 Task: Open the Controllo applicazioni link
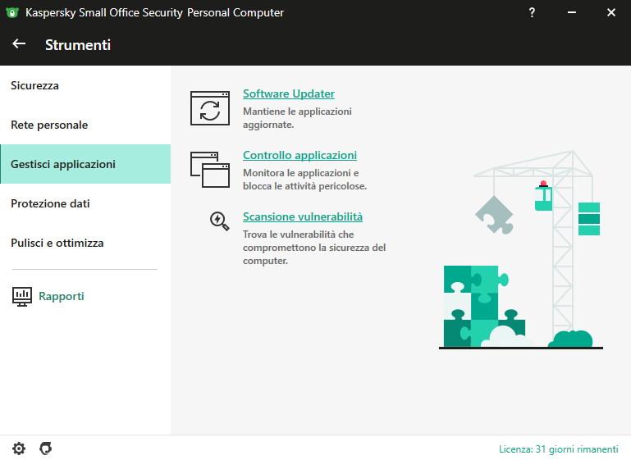pyautogui.click(x=299, y=155)
